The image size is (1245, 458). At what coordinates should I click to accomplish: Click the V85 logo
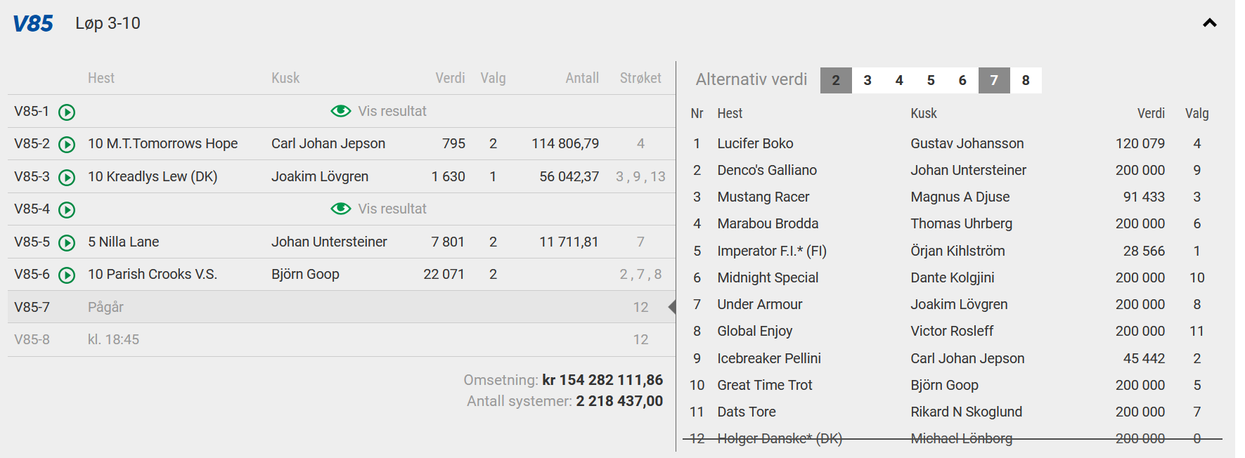pos(33,24)
